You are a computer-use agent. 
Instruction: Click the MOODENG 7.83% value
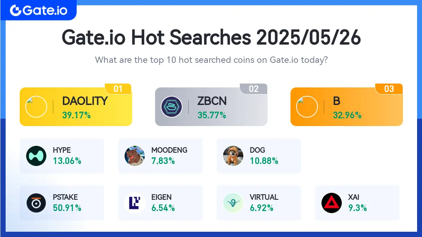[x=163, y=161]
